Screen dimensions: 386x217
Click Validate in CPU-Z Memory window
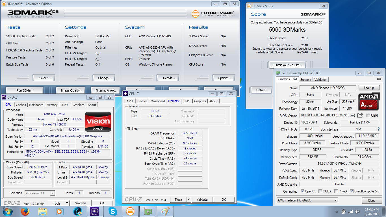[x=202, y=199]
